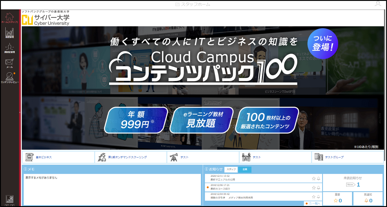Click the image icon at sidebar bottom
This screenshot has height=207, width=387.
pos(9,199)
